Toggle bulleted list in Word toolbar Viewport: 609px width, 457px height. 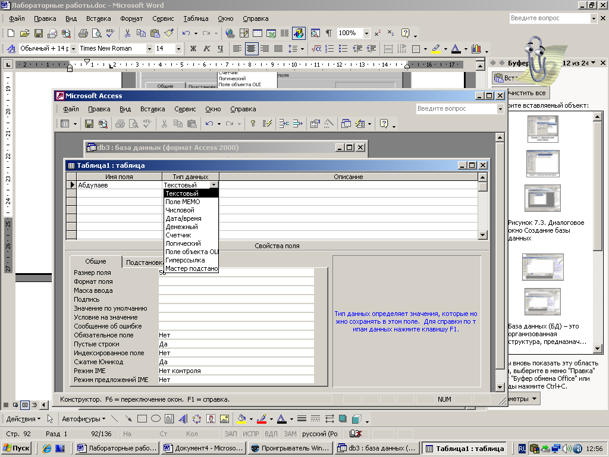tap(343, 49)
